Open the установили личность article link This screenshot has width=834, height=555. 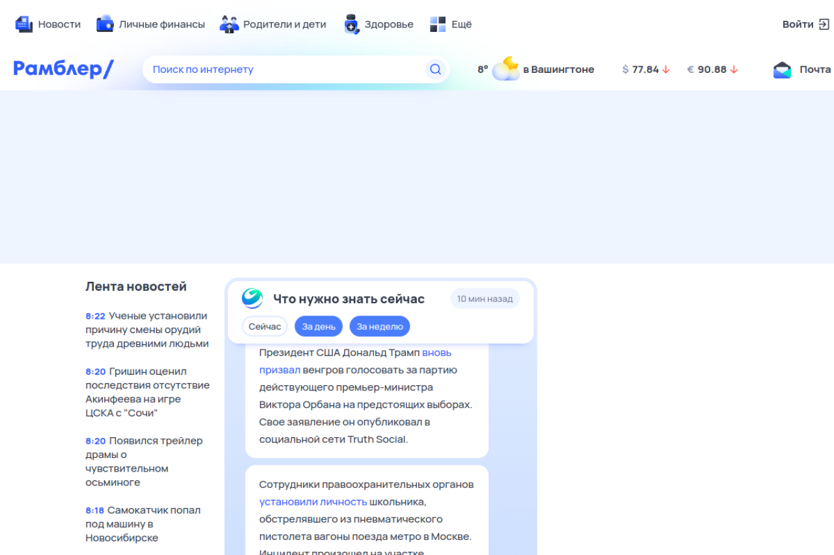(313, 502)
